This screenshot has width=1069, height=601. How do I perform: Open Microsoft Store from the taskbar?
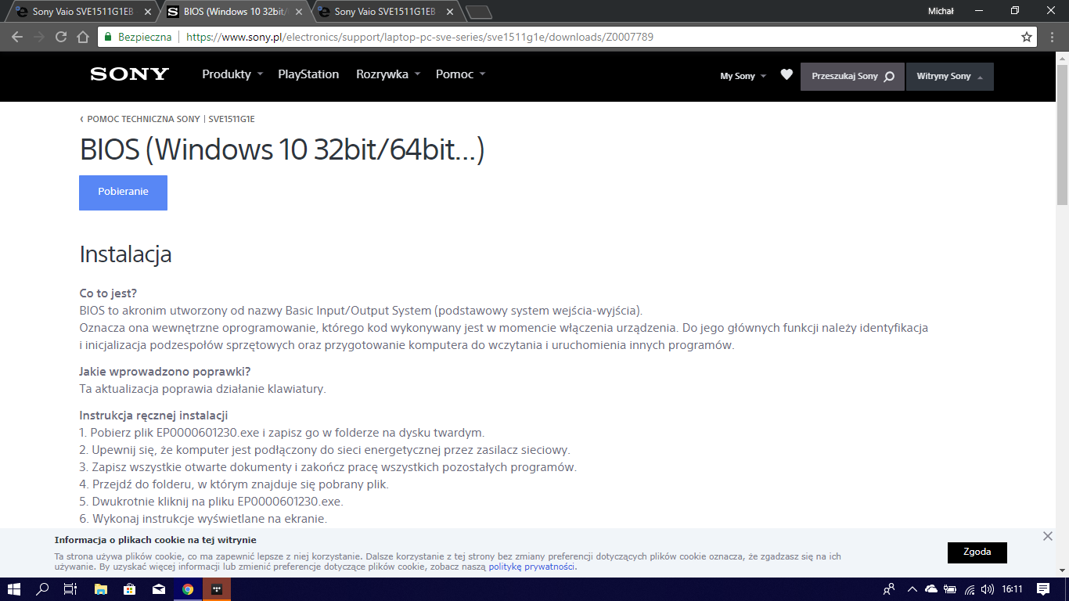point(130,589)
